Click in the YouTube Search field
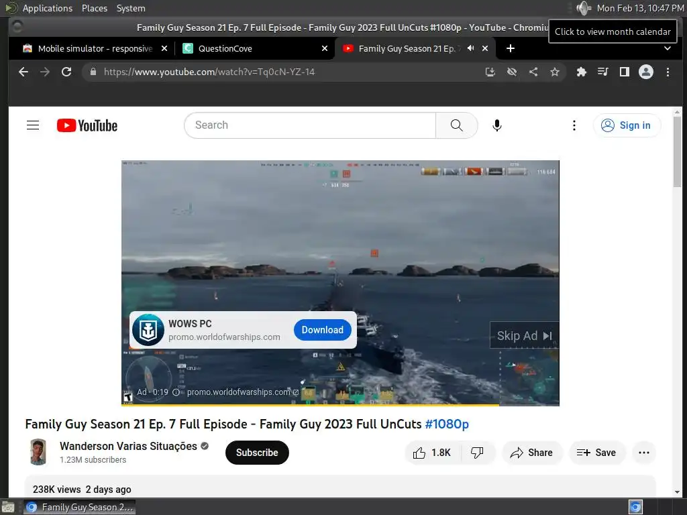 (x=310, y=125)
